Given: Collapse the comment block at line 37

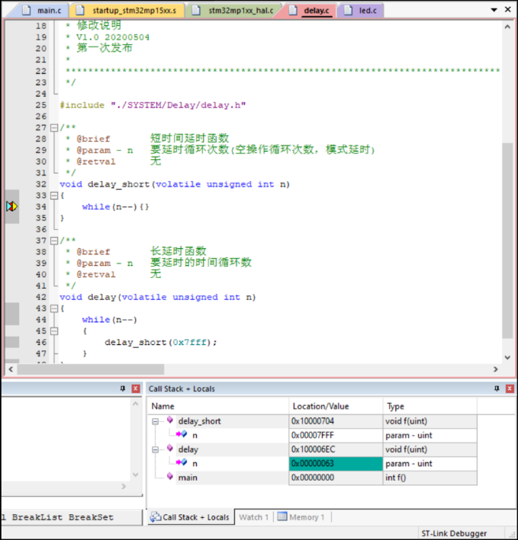Looking at the screenshot, I should click(x=54, y=241).
